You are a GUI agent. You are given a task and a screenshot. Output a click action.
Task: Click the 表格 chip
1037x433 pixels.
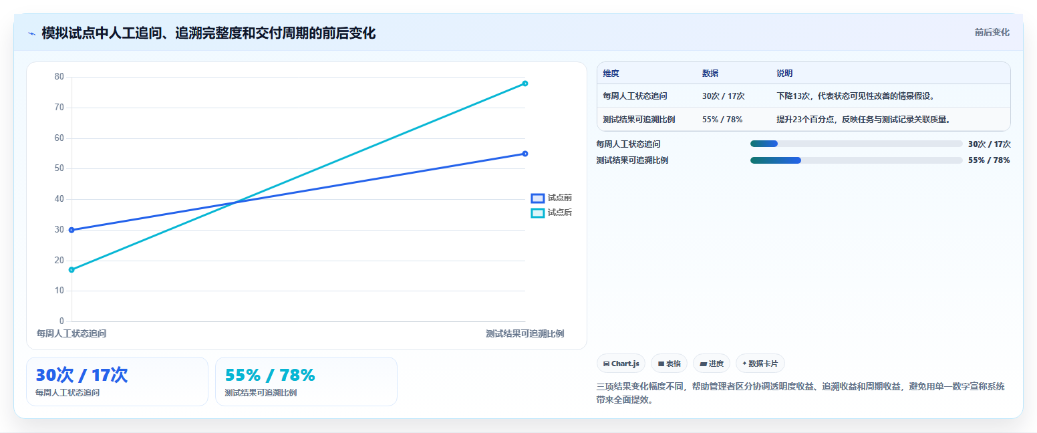tap(670, 364)
